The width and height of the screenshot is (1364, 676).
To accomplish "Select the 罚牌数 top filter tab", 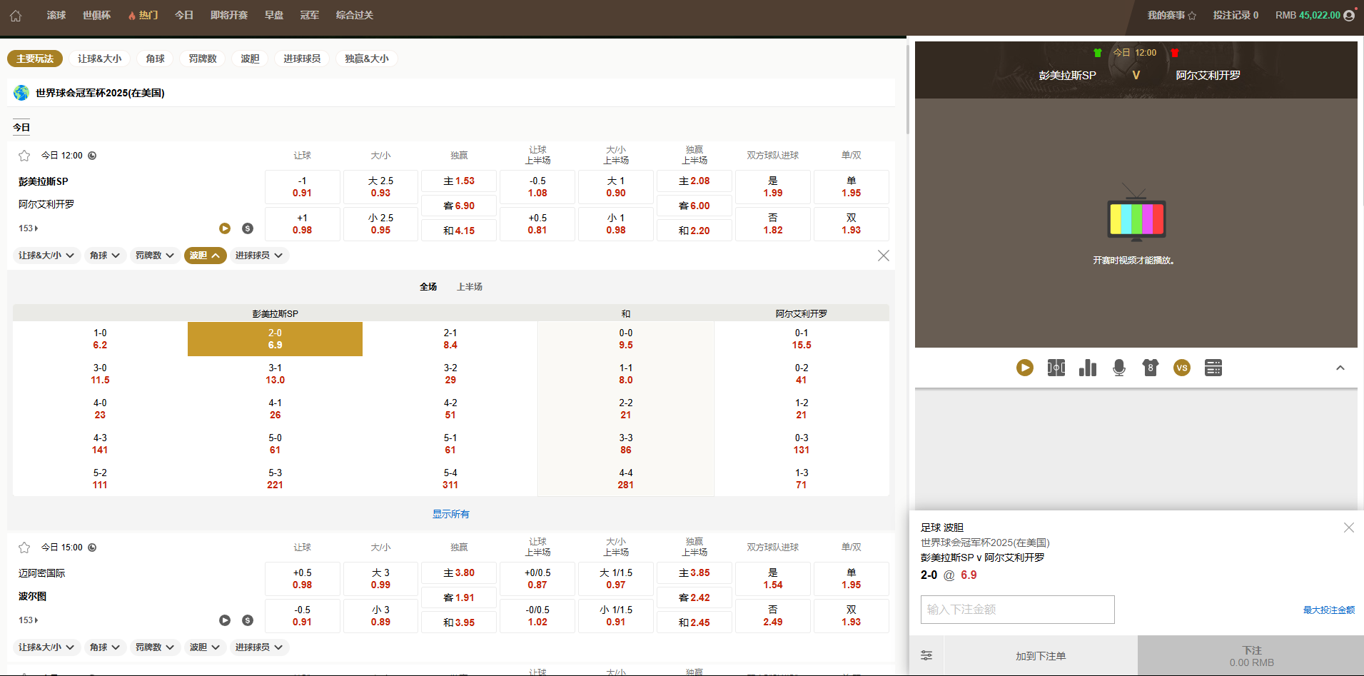I will click(x=203, y=59).
